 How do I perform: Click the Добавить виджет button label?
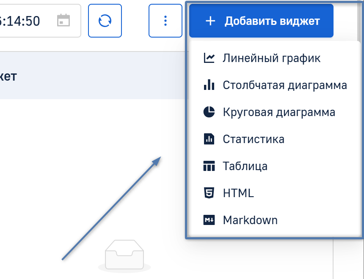(x=272, y=21)
